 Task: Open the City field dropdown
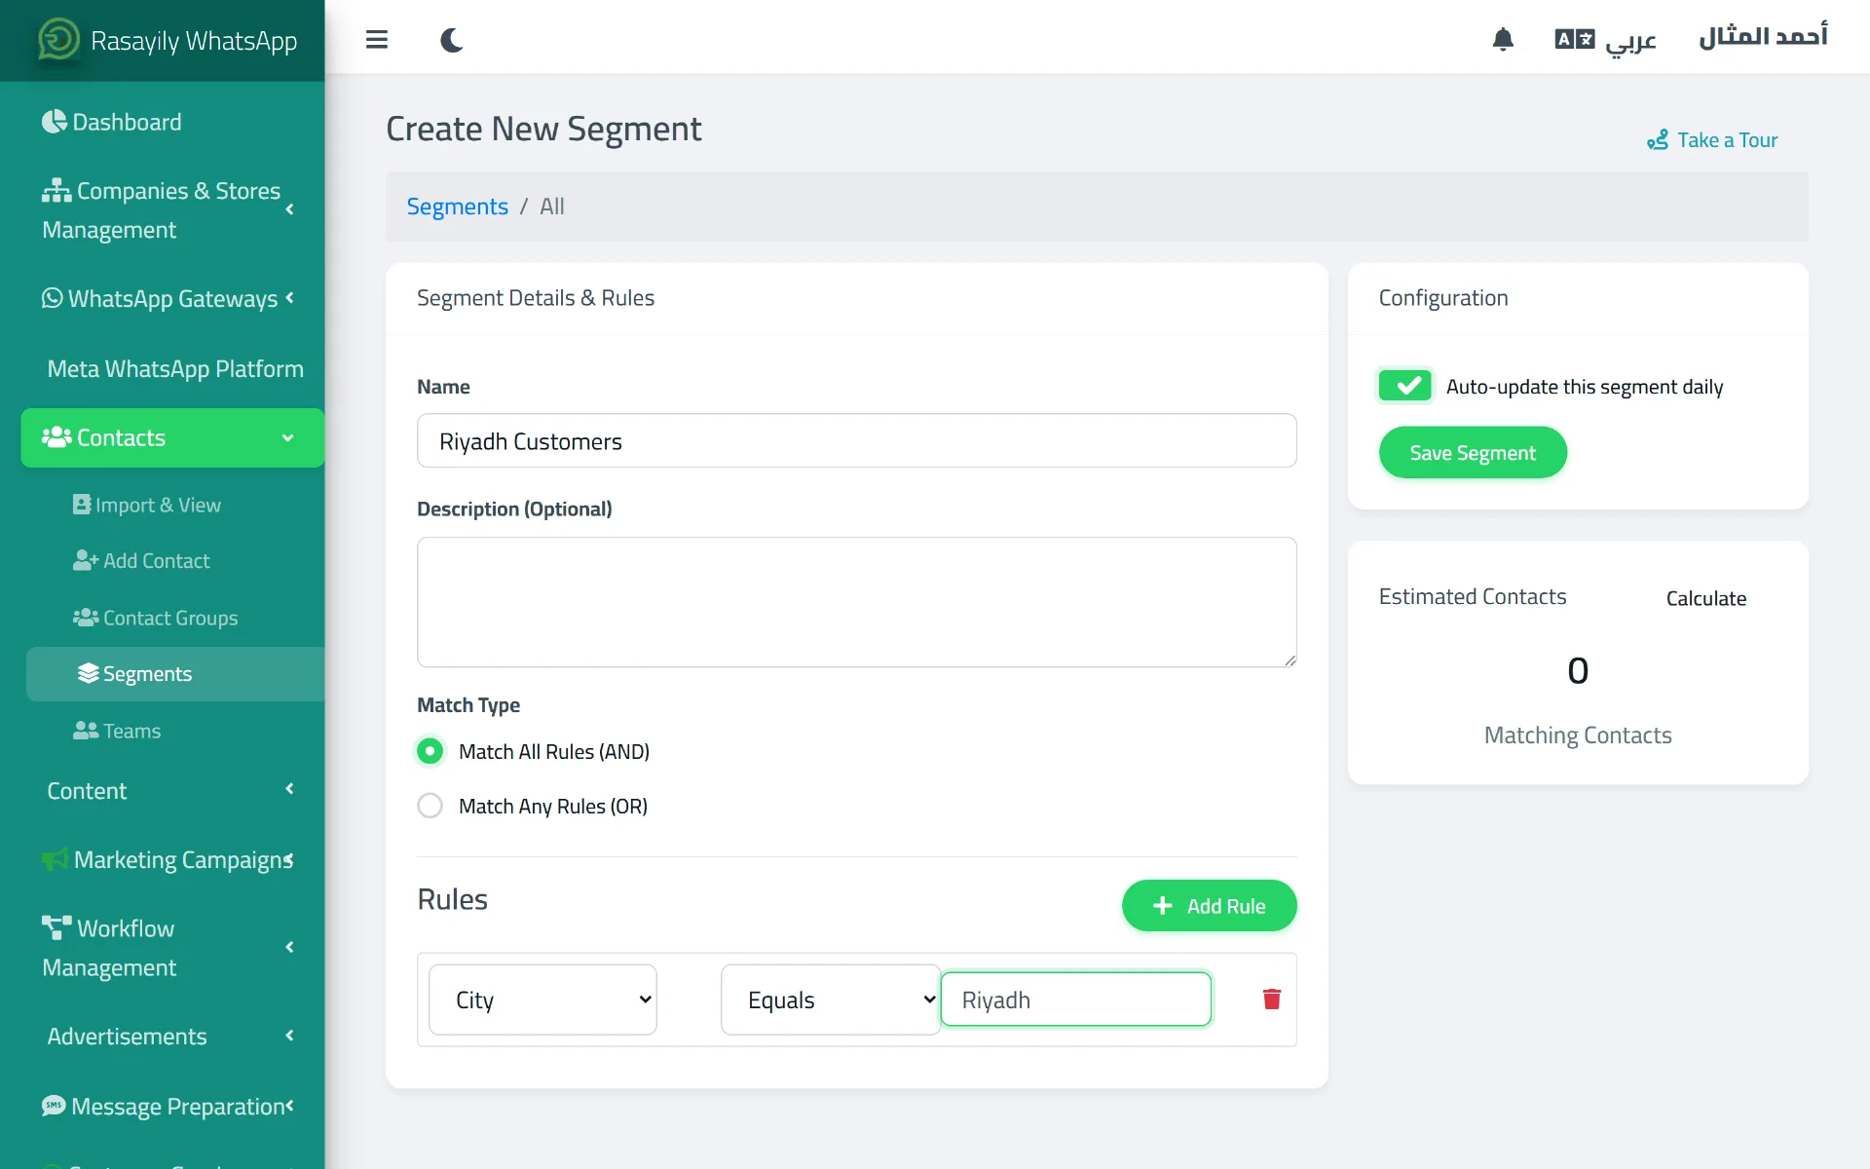(542, 999)
